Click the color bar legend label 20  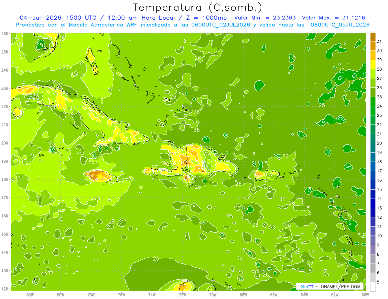(379, 143)
